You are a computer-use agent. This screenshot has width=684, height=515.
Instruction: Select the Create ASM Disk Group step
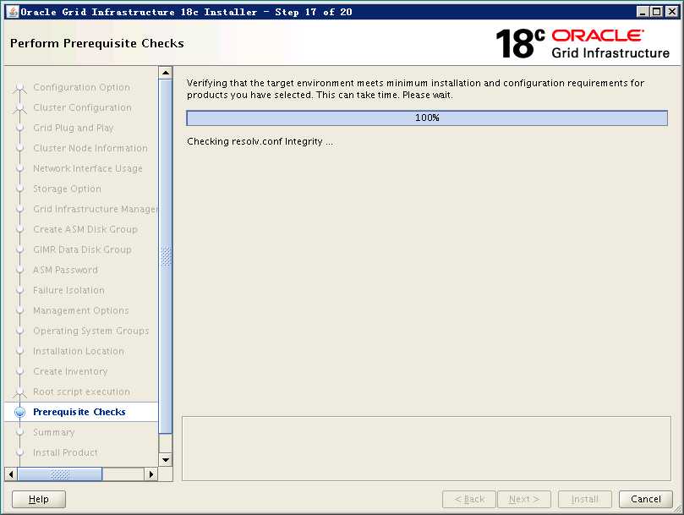point(85,229)
